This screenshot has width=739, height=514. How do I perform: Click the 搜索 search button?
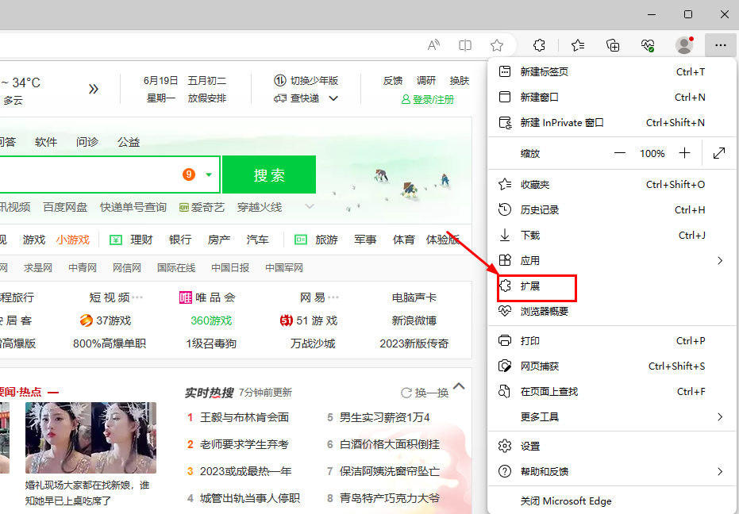click(x=269, y=175)
